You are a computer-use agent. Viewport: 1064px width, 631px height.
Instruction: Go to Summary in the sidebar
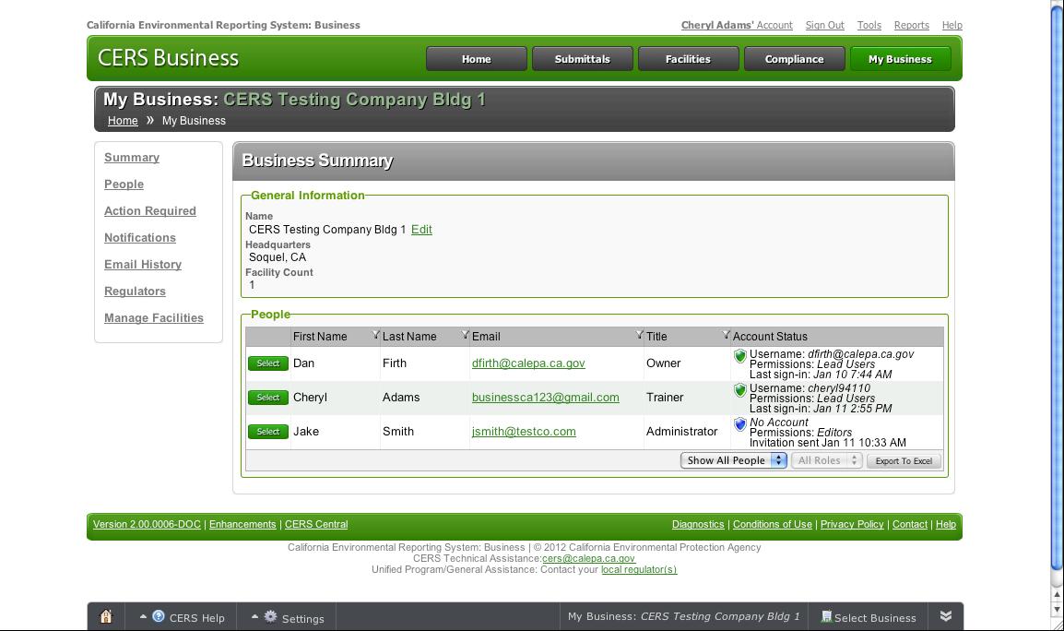(132, 158)
